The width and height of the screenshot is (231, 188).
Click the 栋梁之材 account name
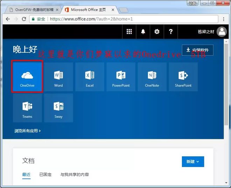[x=206, y=32]
